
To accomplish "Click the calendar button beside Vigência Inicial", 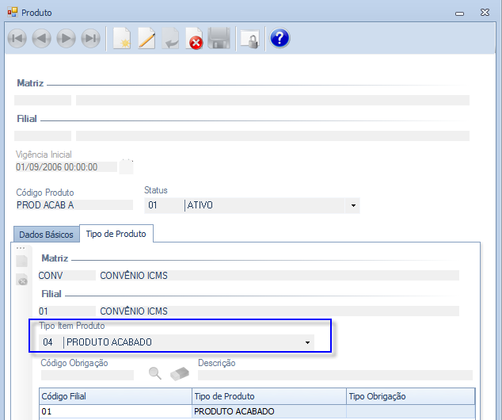I will coord(126,167).
